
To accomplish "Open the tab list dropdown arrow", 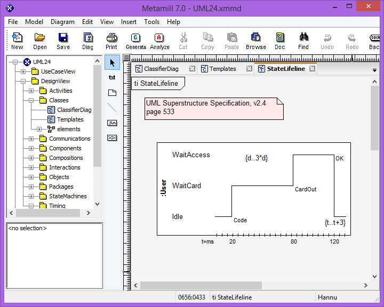I will pos(374,70).
